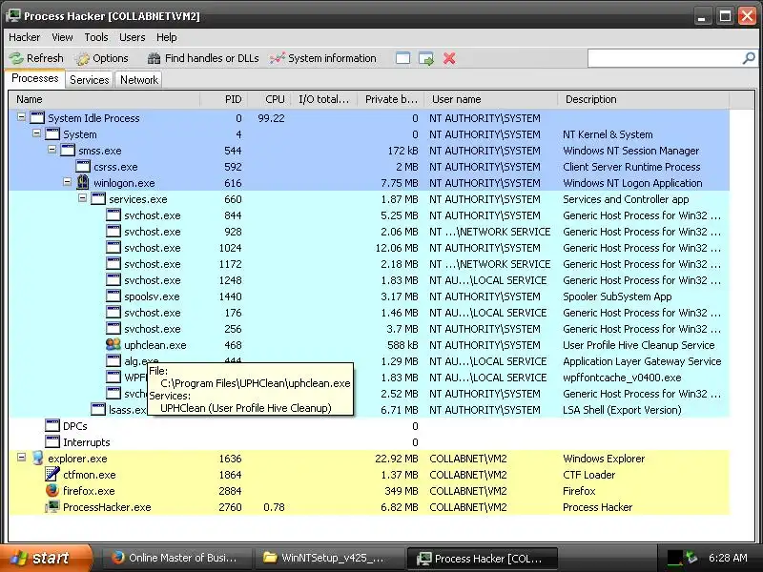Open the Hacker menu
This screenshot has width=763, height=572.
(25, 37)
